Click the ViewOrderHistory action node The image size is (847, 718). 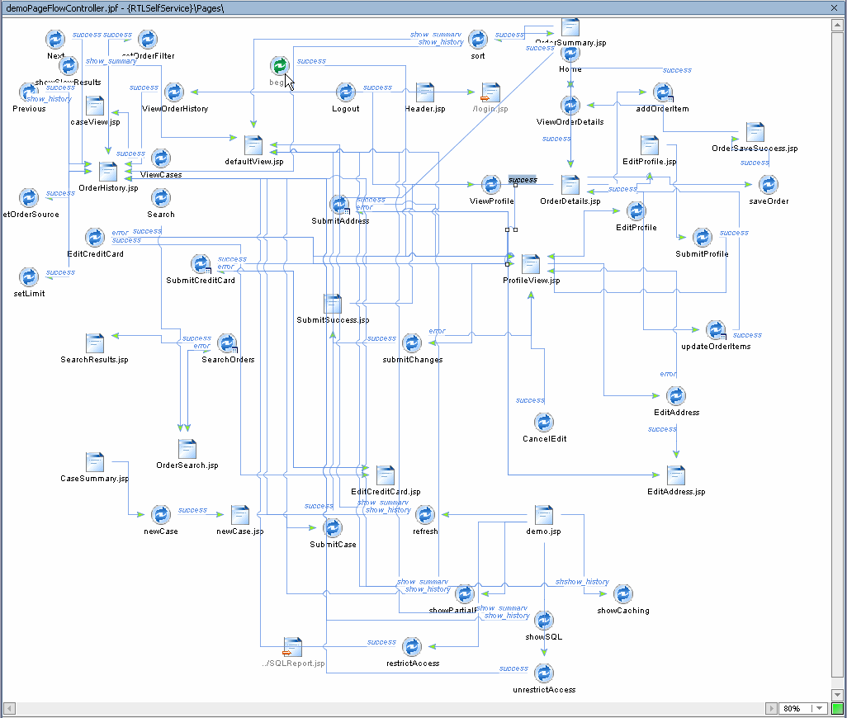click(x=174, y=92)
